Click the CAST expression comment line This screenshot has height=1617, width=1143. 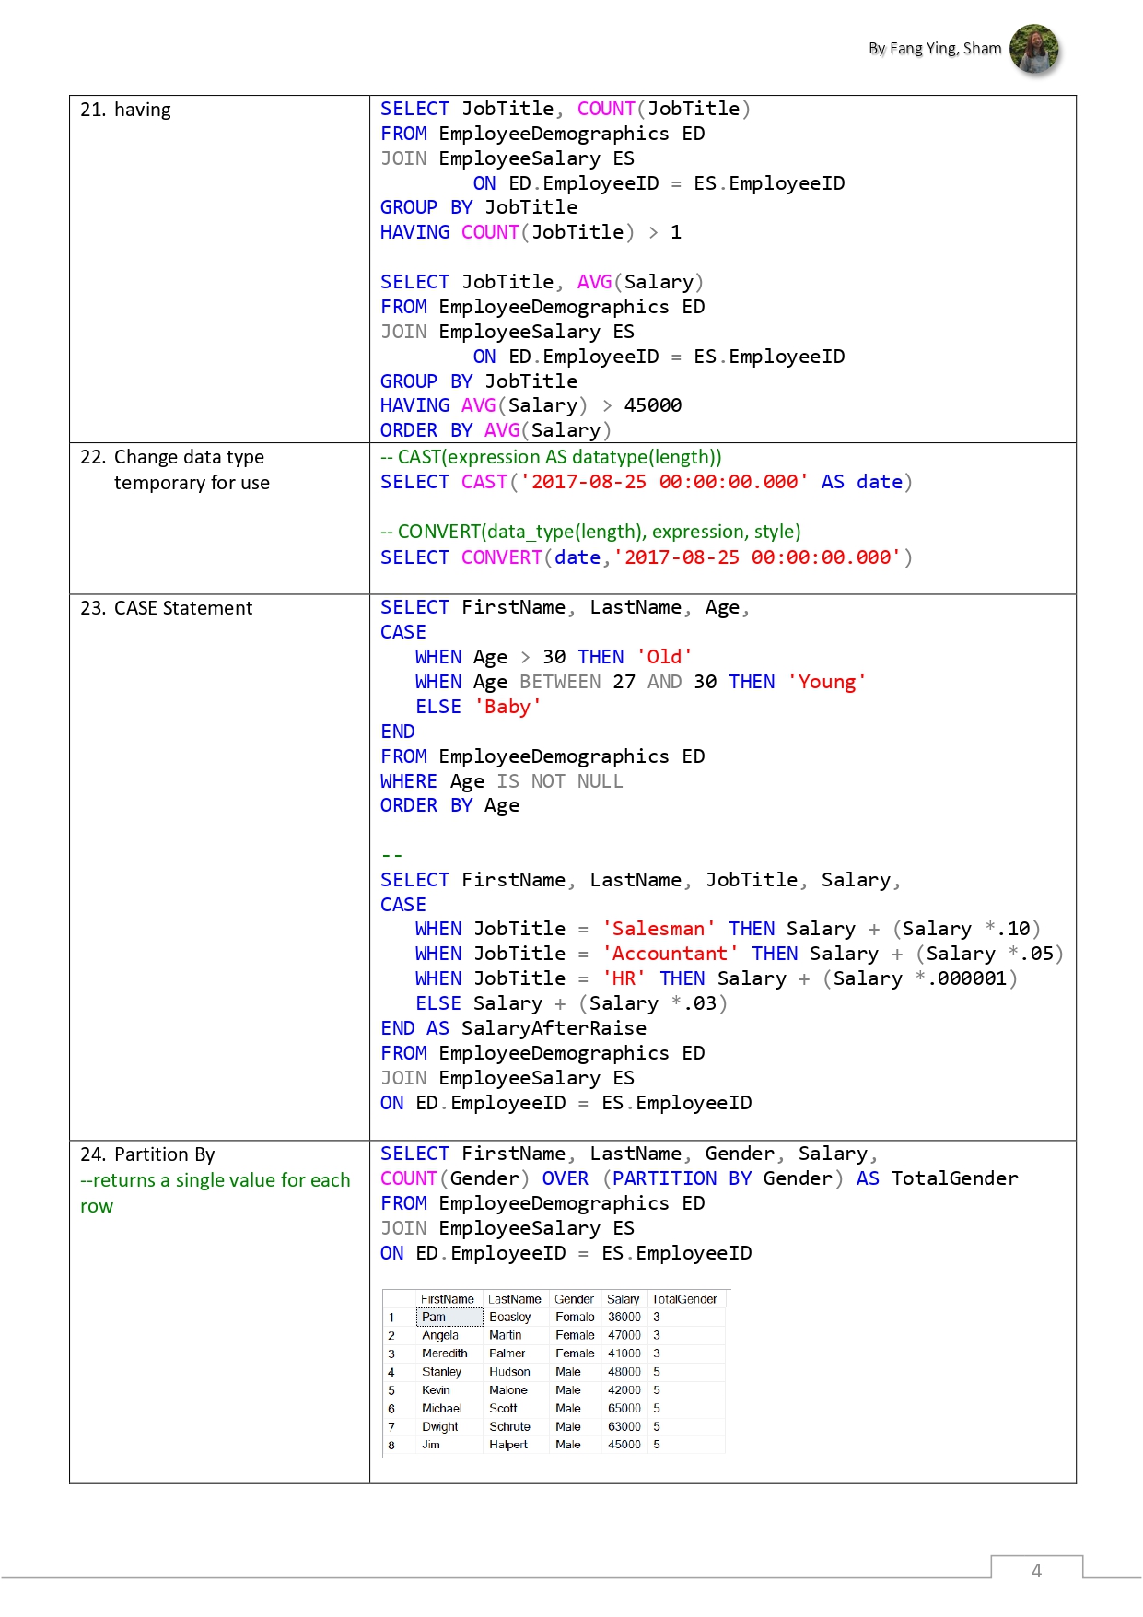pos(551,457)
